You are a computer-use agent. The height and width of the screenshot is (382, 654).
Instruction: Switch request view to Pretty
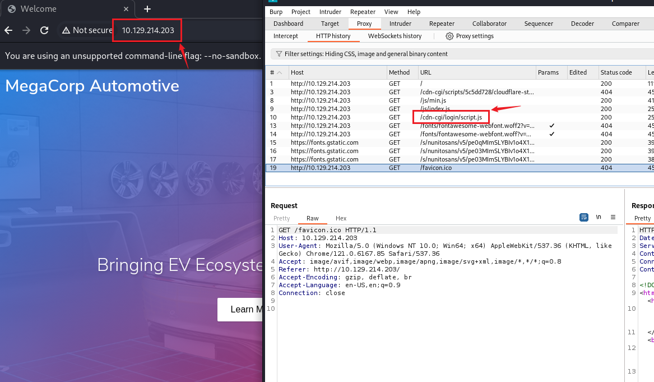pyautogui.click(x=281, y=218)
